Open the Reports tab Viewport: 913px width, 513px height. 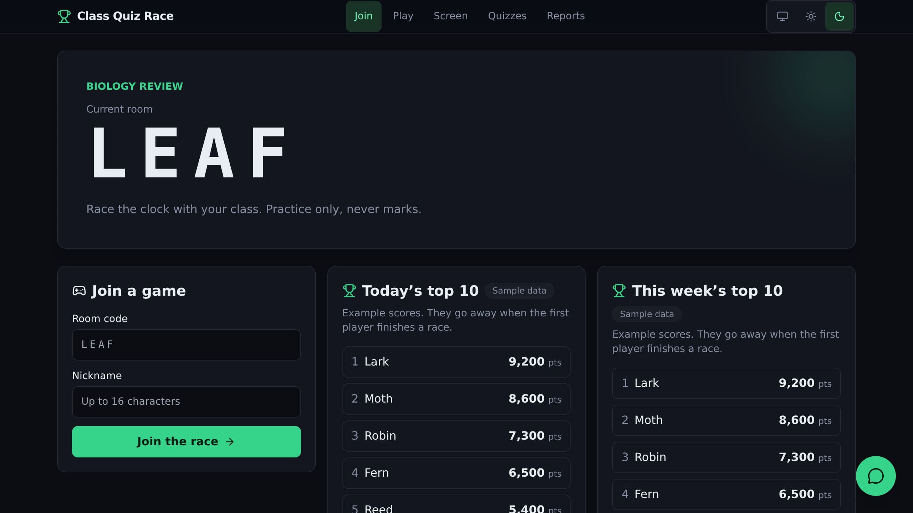click(x=566, y=16)
